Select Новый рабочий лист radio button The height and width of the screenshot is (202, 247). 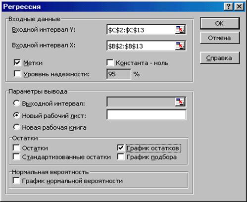[16, 115]
